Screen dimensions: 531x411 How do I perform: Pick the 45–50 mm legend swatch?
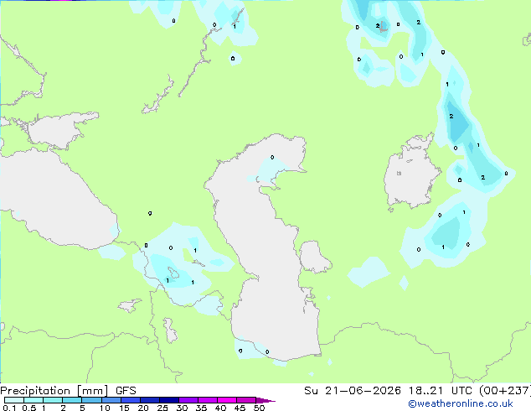pyautogui.click(x=246, y=400)
